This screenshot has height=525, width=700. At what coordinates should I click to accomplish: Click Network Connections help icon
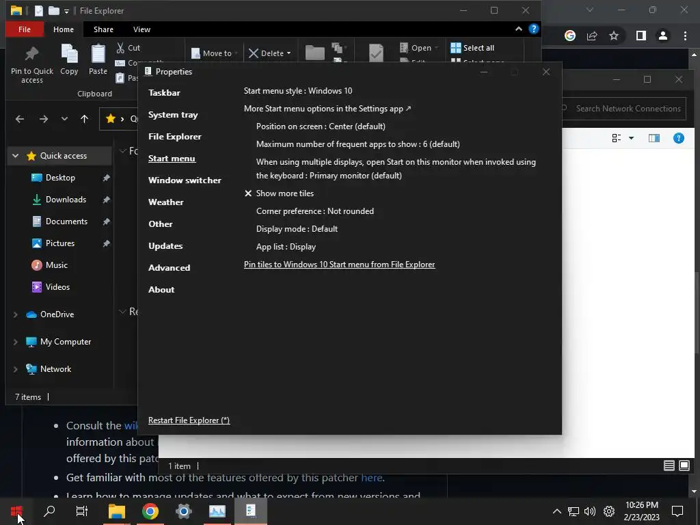(679, 138)
